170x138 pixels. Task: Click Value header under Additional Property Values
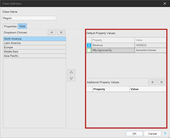pyautogui.click(x=148, y=89)
